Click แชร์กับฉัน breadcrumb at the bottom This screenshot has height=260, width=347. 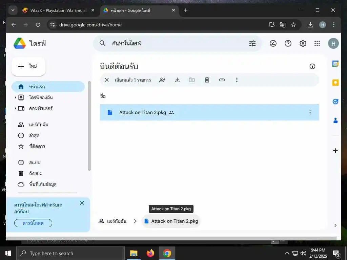point(113,221)
